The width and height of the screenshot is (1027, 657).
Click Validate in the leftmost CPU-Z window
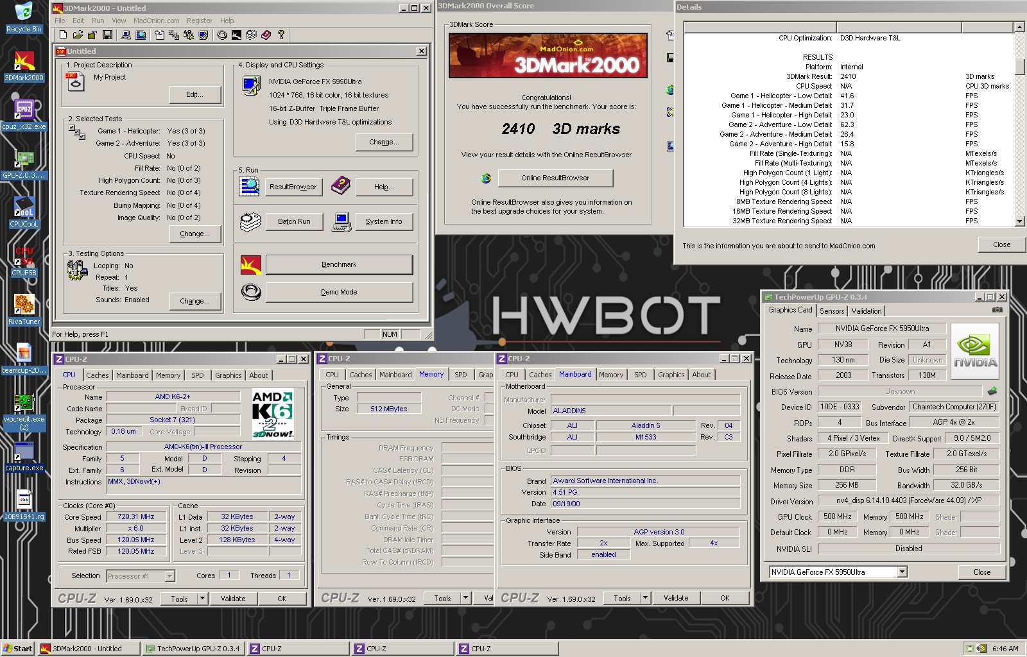pyautogui.click(x=233, y=599)
